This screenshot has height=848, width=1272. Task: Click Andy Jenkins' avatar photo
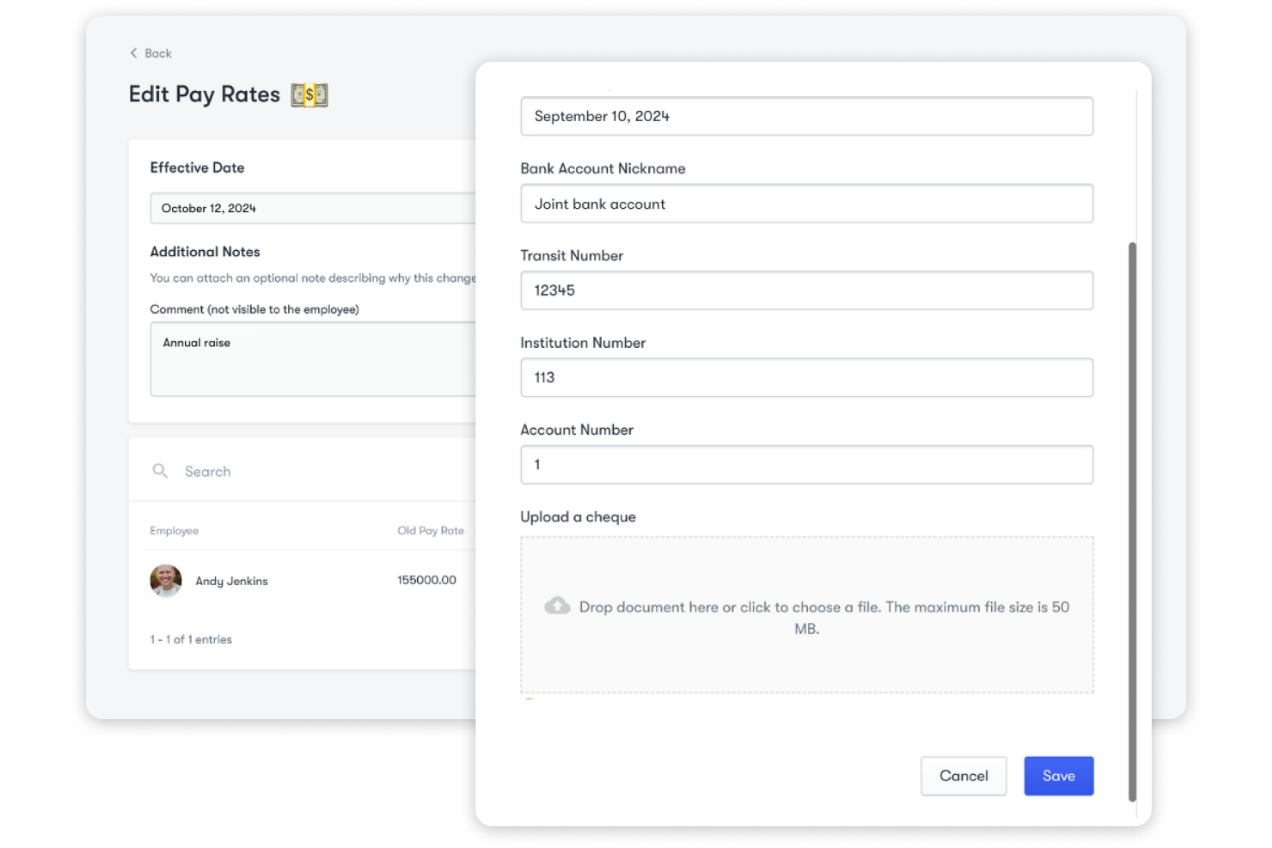click(166, 581)
